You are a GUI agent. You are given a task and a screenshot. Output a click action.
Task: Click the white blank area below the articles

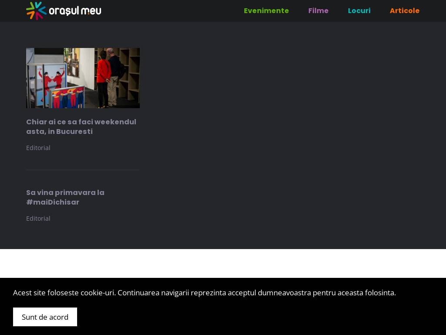tap(223, 263)
